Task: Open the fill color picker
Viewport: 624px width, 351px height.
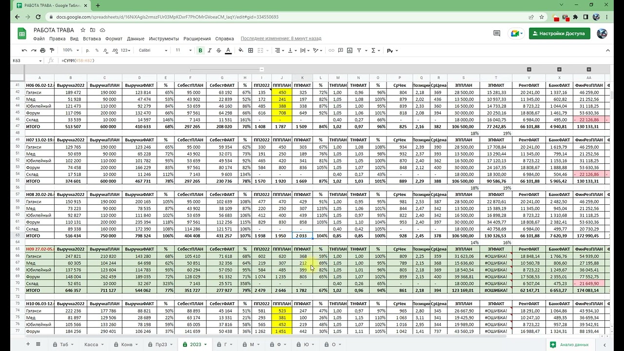Action: 241,50
